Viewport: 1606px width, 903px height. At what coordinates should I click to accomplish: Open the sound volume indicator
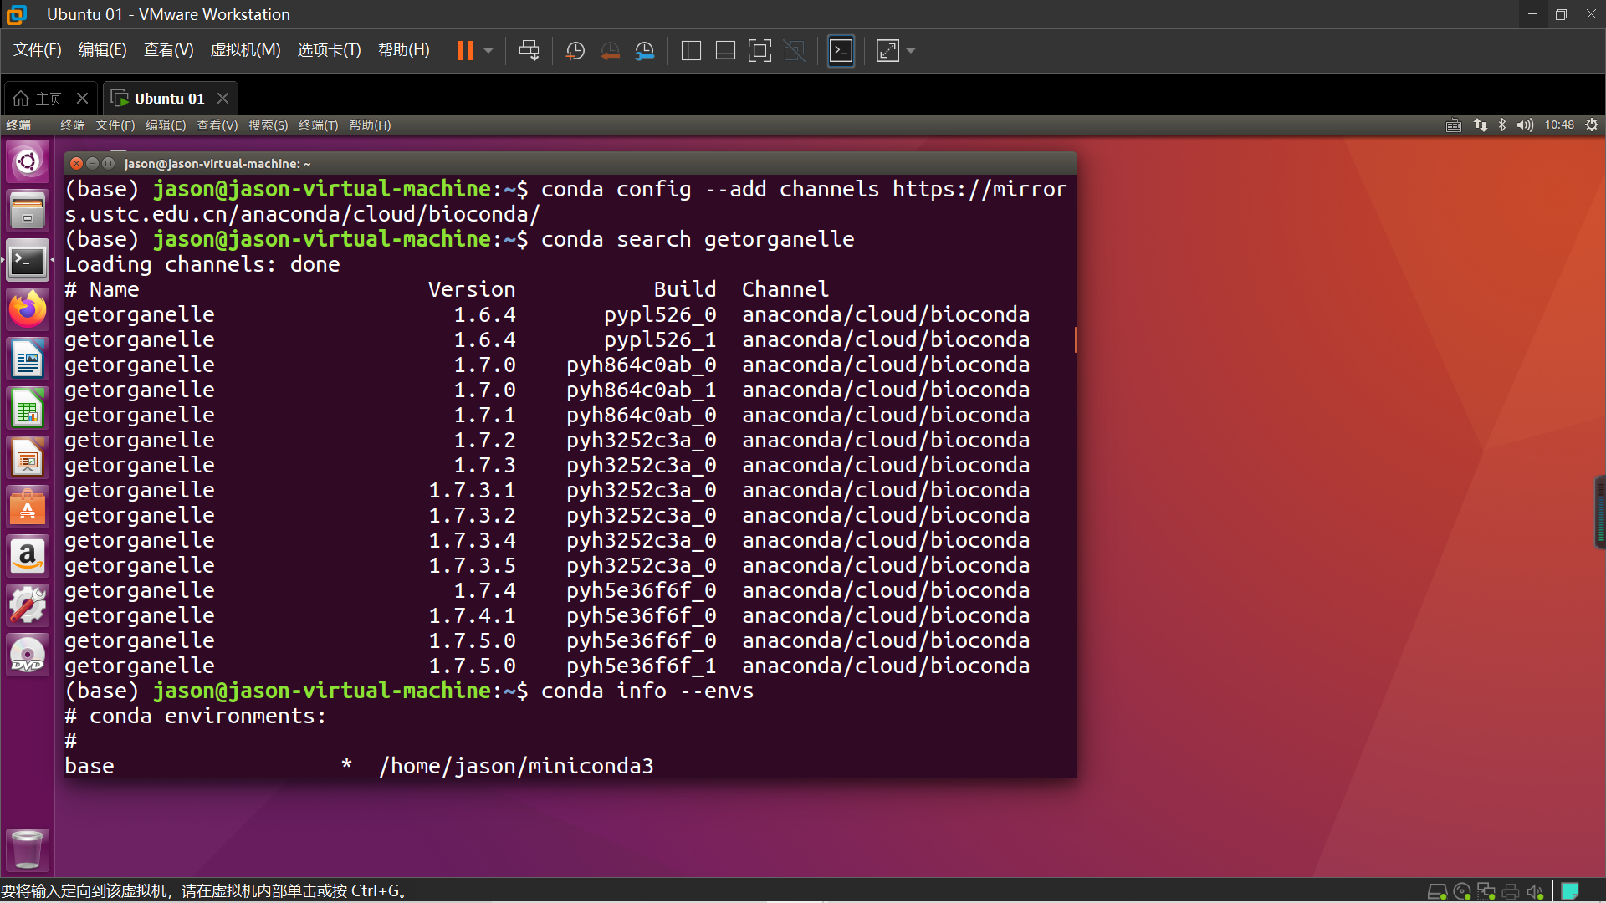1525,125
